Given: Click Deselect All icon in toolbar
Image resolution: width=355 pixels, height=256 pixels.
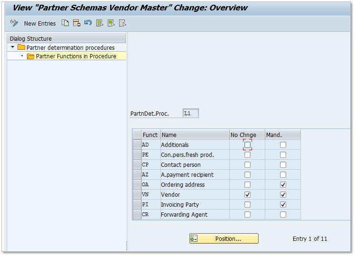Looking at the screenshot, I should point(122,23).
